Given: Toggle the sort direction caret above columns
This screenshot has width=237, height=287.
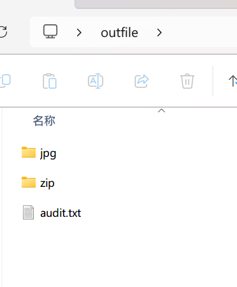Looking at the screenshot, I should click(161, 110).
